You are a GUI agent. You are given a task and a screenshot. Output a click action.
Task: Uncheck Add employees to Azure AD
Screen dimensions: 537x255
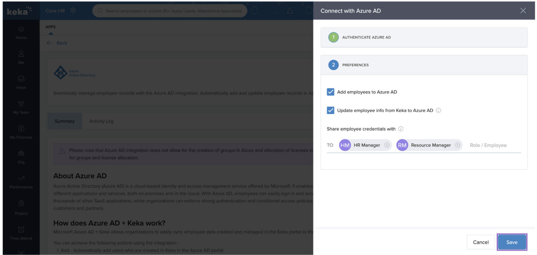(x=330, y=92)
